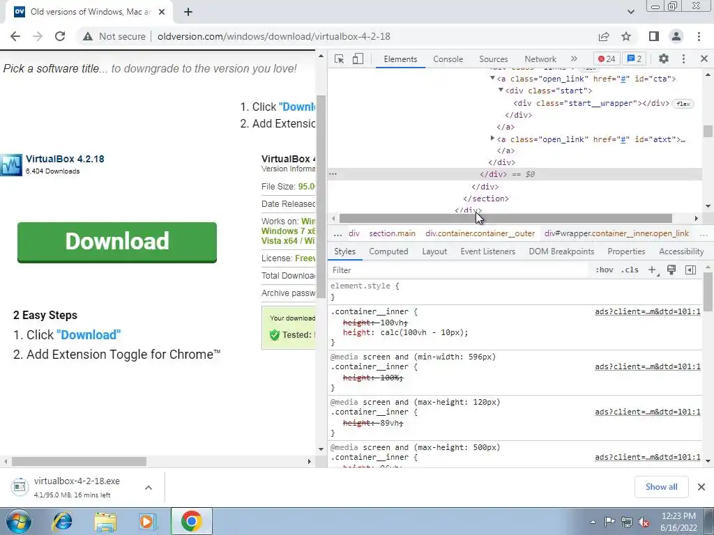Open the Accessibility tab
The image size is (714, 535).
point(681,251)
